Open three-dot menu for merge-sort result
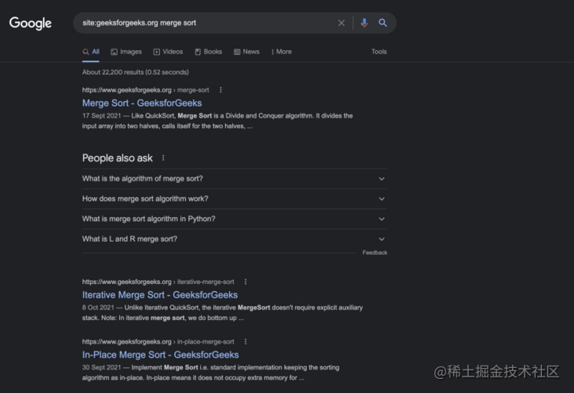Screen dimensions: 574x393 220,89
